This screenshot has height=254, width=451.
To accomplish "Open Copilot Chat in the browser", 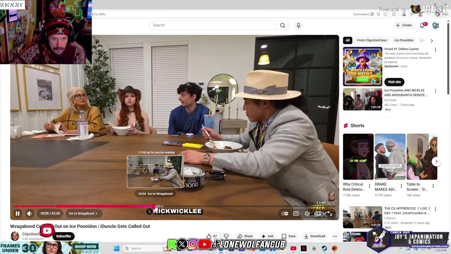I will pos(441,14).
